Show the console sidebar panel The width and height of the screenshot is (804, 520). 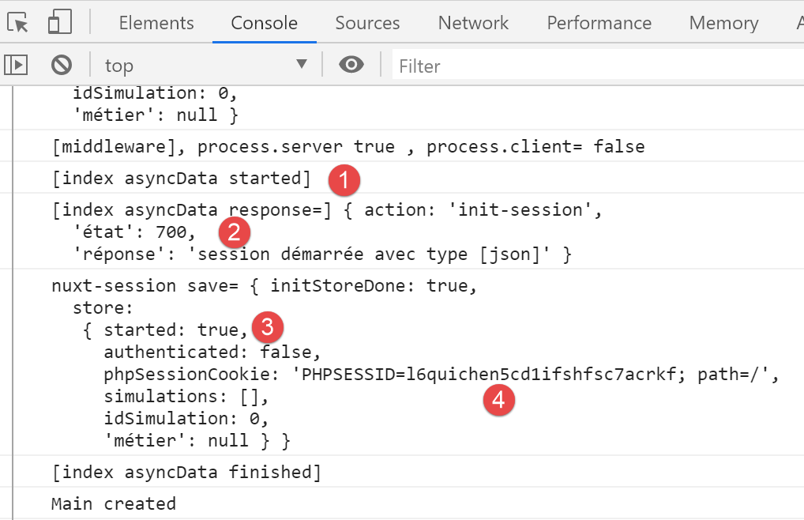[x=17, y=65]
